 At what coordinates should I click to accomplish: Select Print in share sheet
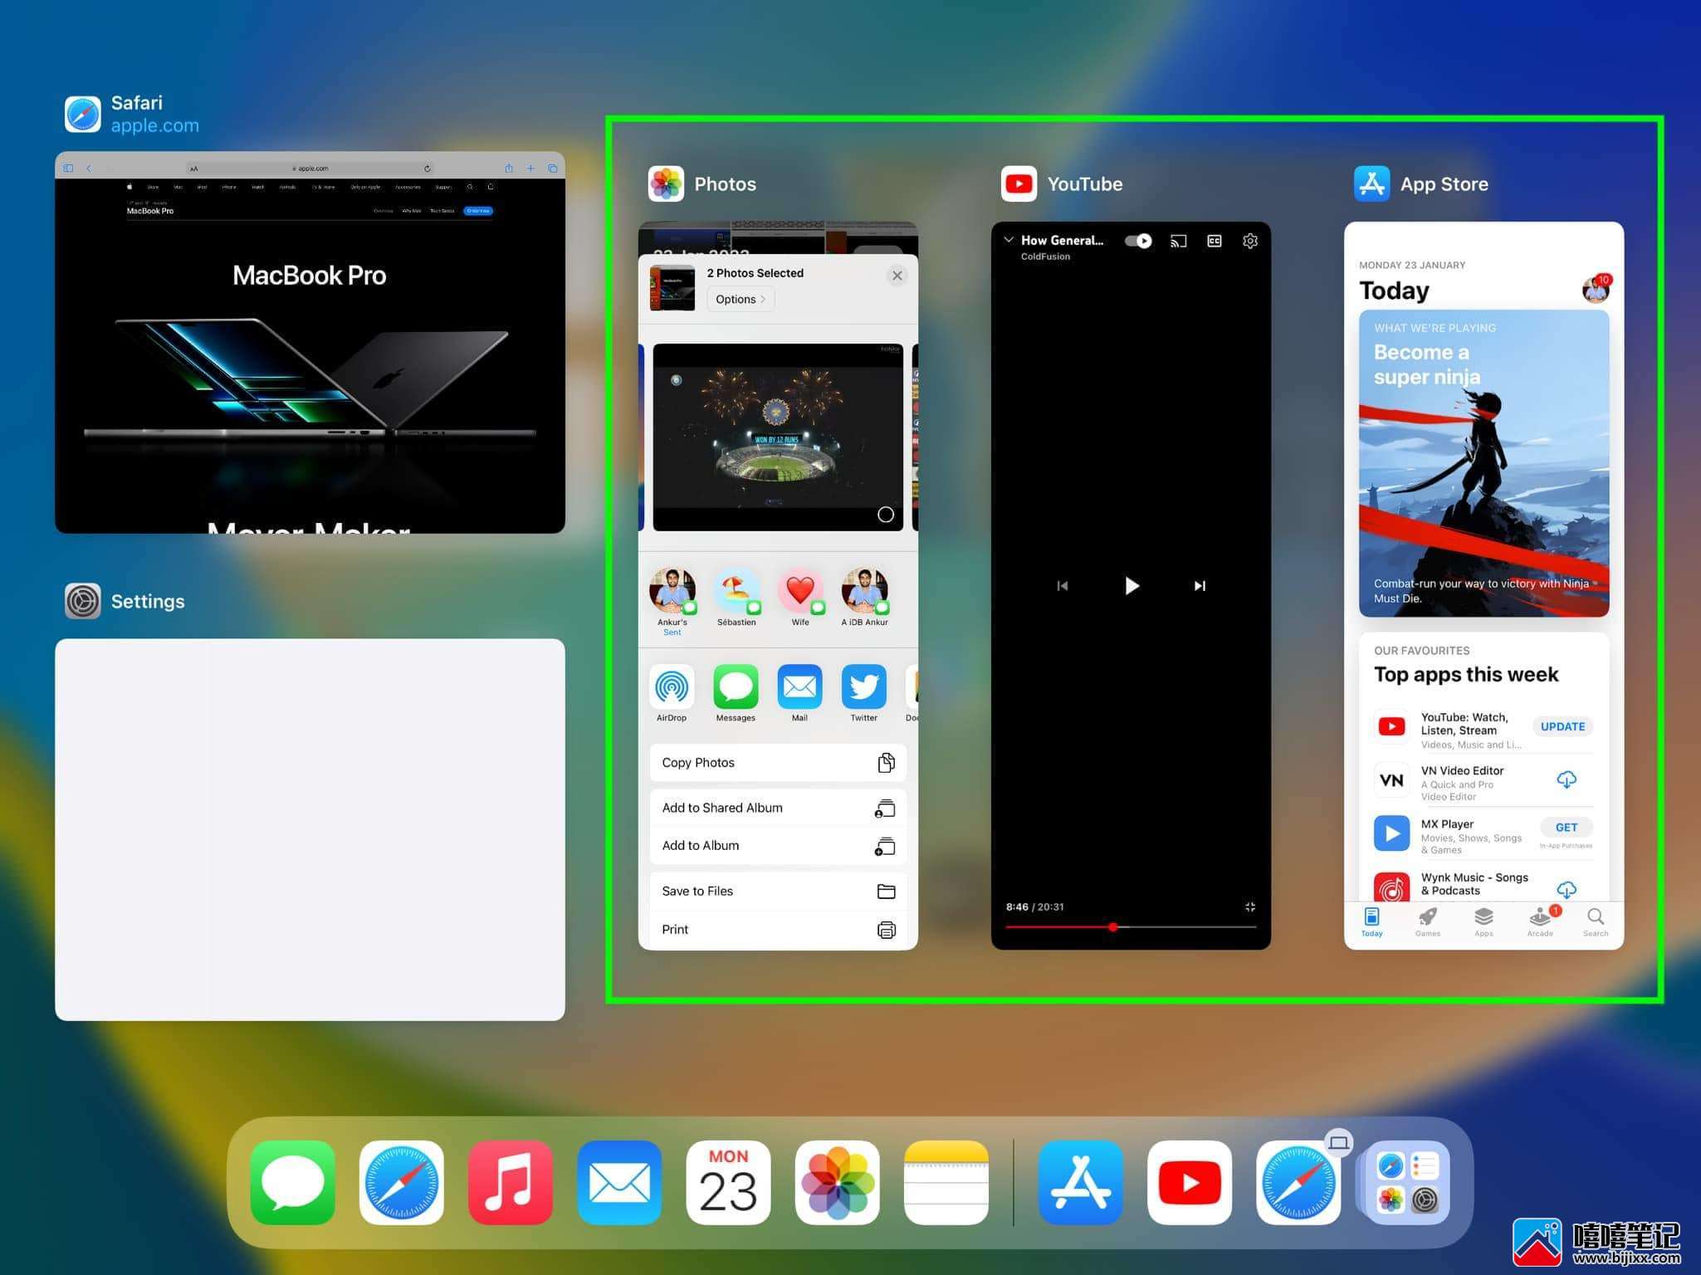pyautogui.click(x=778, y=929)
